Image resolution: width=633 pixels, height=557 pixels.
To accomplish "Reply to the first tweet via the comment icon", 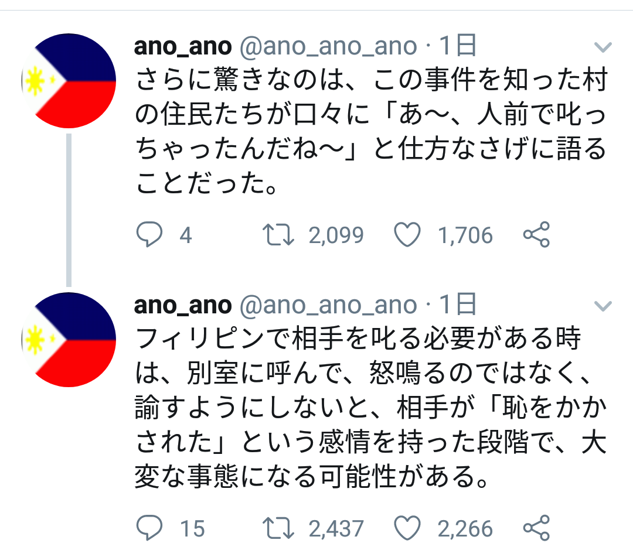I will coord(149,234).
